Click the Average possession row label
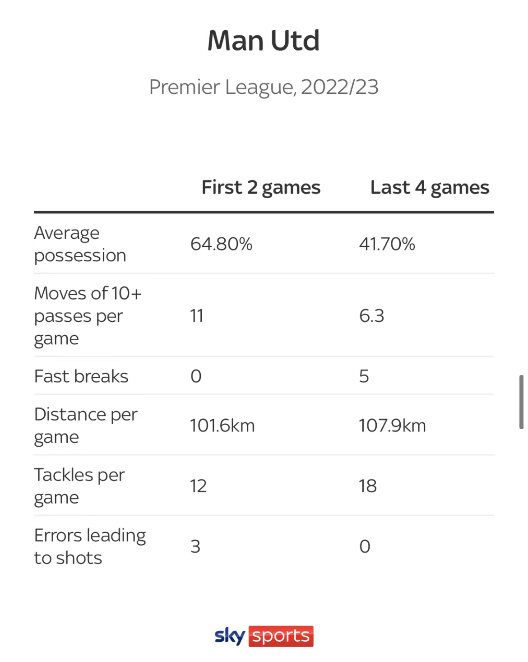Viewport: 528px width, 662px height. [x=80, y=244]
